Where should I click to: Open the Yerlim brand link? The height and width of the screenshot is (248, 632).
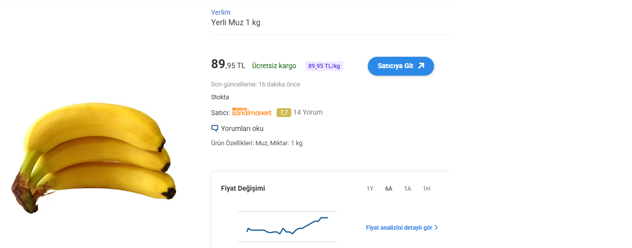pyautogui.click(x=221, y=12)
